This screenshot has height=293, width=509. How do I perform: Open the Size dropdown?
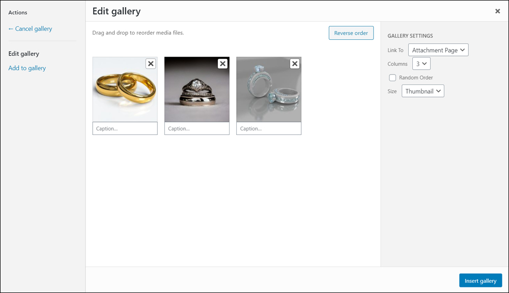422,91
